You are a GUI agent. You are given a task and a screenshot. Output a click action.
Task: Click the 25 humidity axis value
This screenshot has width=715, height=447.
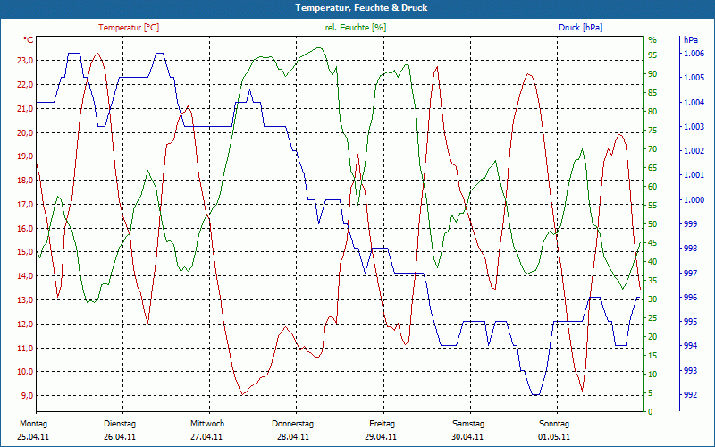point(652,318)
